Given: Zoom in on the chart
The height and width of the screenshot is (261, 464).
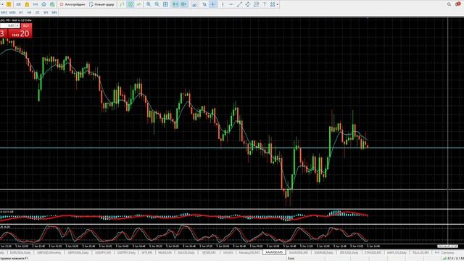Looking at the screenshot, I should (149, 4).
